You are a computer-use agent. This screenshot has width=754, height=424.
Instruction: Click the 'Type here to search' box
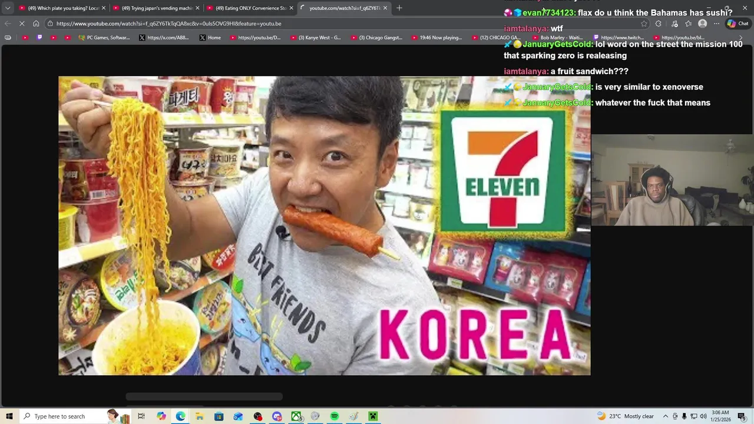click(75, 416)
